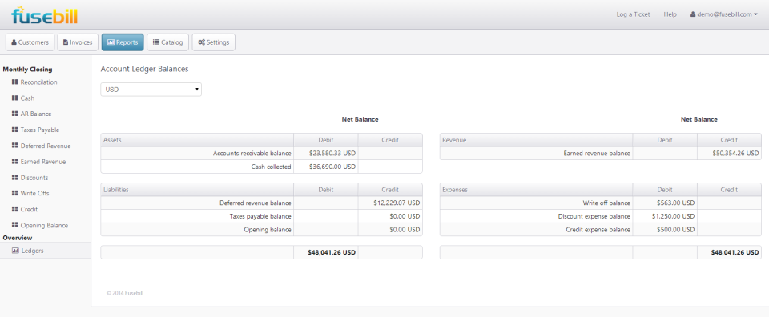Select the Cash report grid icon
This screenshot has height=317, width=769.
pyautogui.click(x=15, y=98)
